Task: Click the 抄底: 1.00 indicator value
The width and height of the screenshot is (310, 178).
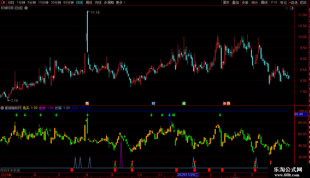Action: point(63,108)
